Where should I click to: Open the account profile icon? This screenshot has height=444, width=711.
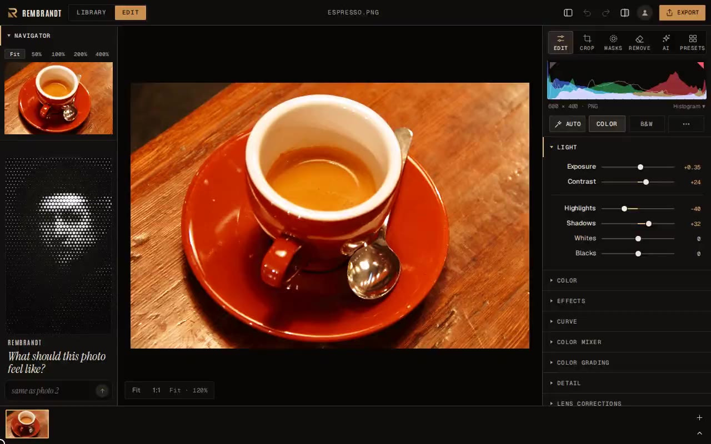click(645, 13)
